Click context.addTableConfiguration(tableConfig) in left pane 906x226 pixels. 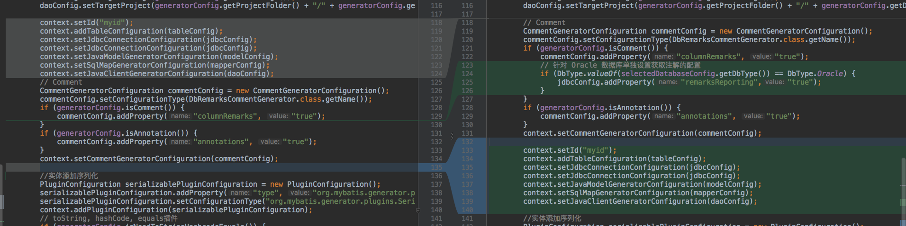coord(131,31)
